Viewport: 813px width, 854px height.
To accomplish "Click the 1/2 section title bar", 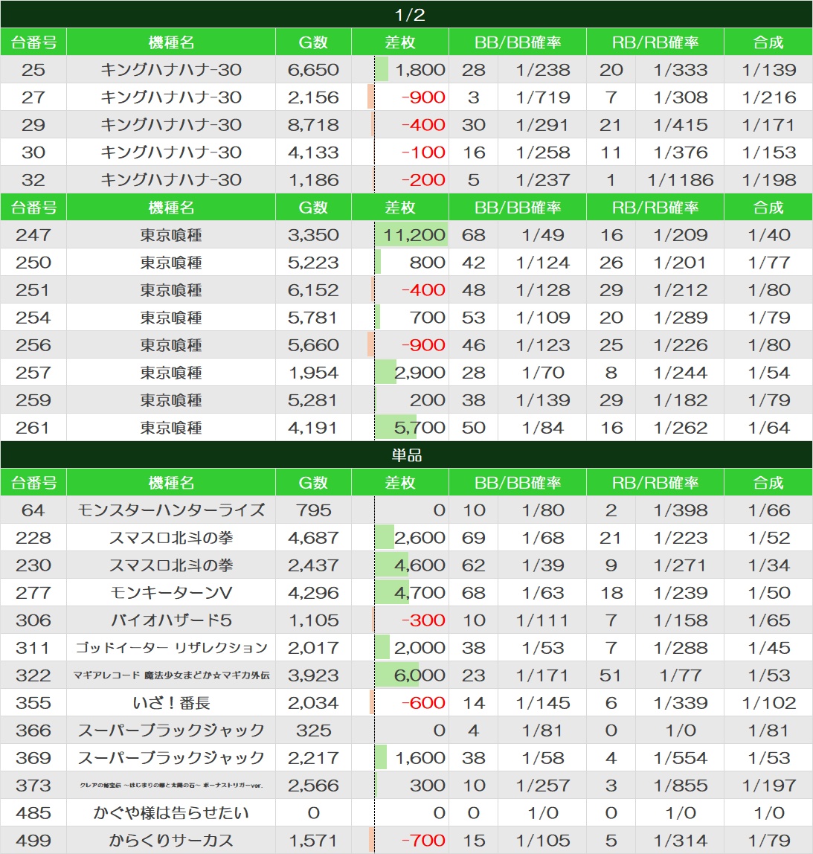I will click(406, 14).
